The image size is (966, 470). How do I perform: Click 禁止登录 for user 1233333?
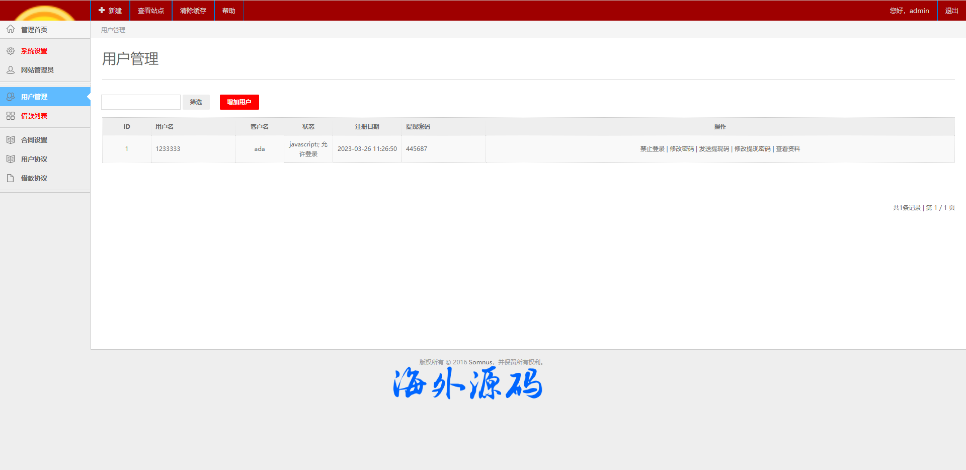pyautogui.click(x=652, y=149)
